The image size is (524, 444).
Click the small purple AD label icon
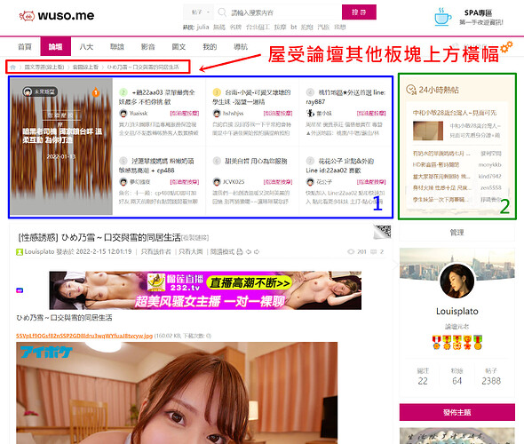20,290
